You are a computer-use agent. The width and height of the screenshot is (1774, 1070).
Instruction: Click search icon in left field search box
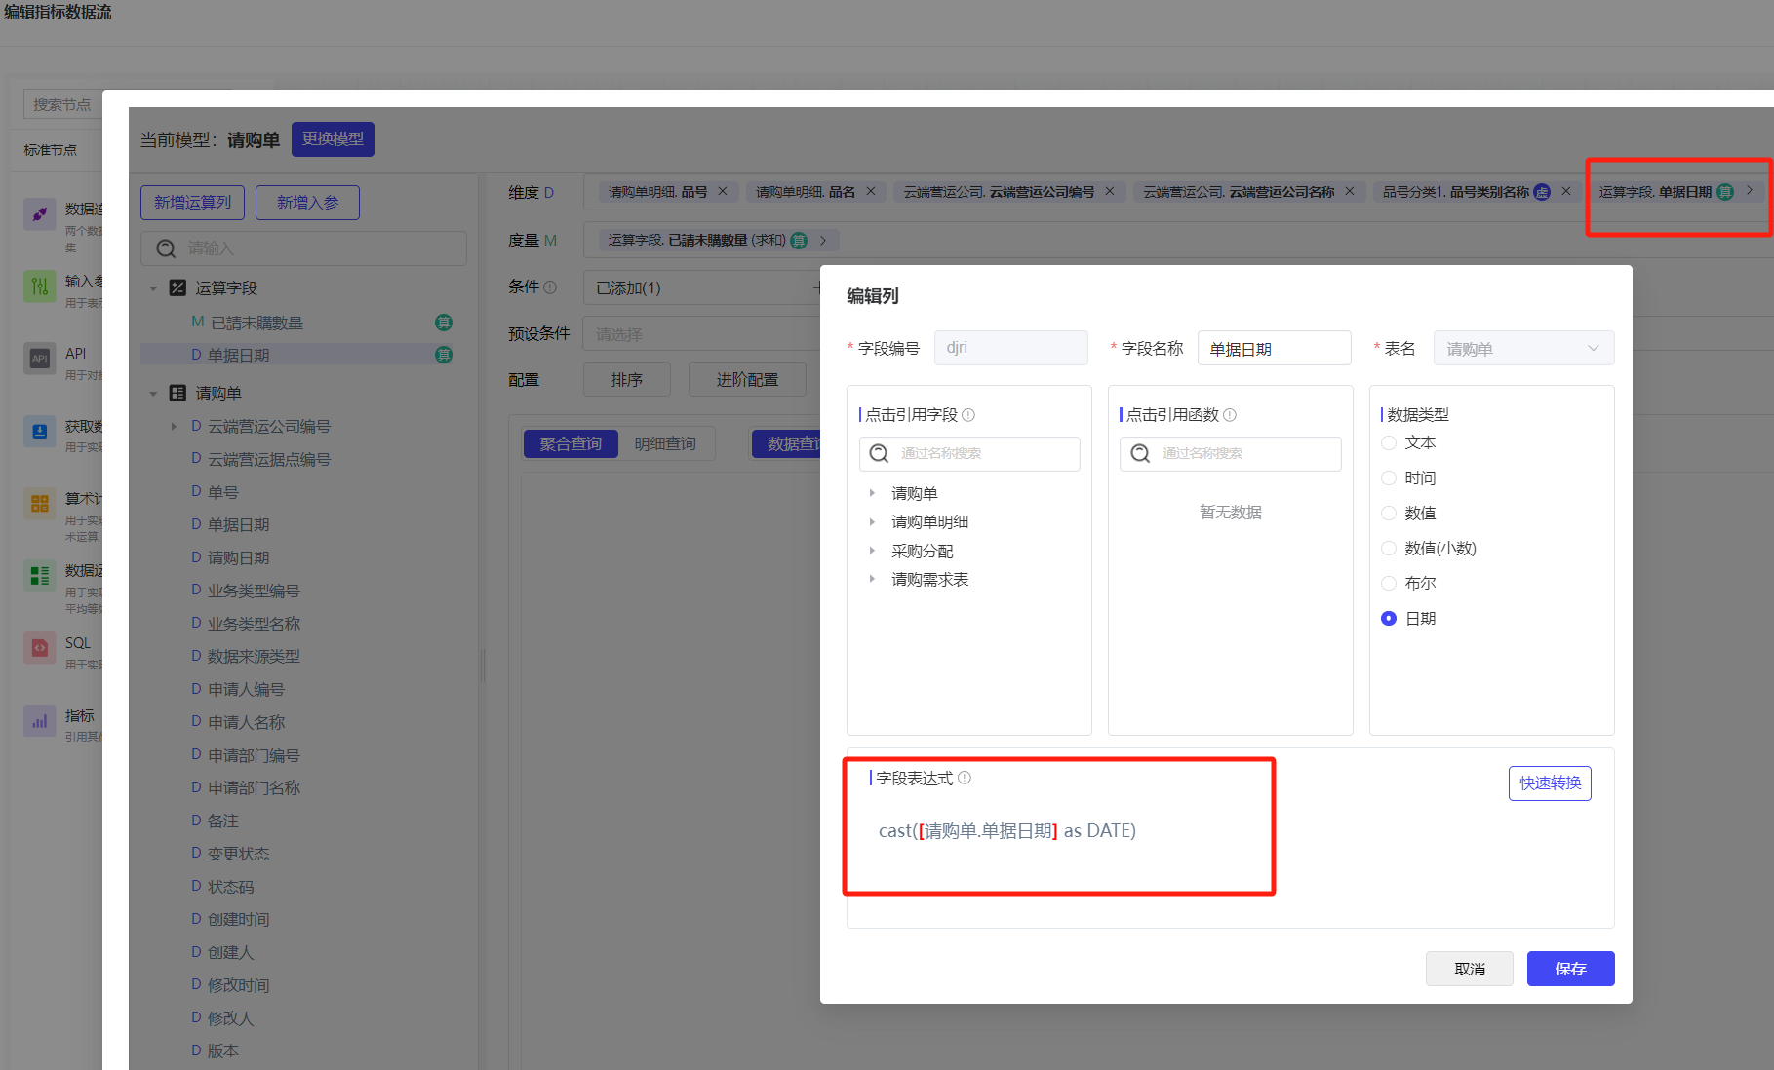[x=166, y=248]
